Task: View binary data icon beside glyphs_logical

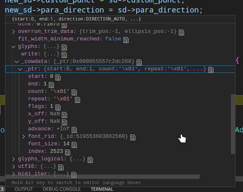Action: tap(90, 160)
